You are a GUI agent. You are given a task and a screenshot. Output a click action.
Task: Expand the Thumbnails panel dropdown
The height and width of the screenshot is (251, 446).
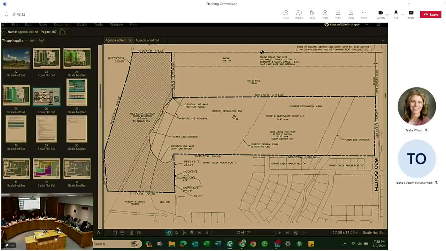click(26, 40)
